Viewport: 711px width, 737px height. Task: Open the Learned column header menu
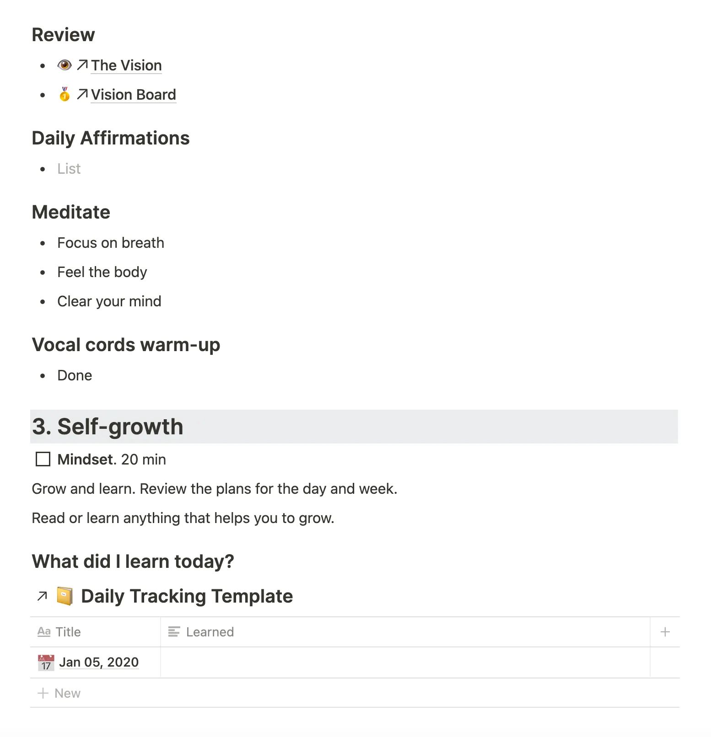coord(210,631)
